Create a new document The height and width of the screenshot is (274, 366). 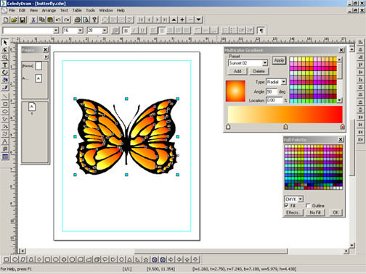tap(6, 20)
